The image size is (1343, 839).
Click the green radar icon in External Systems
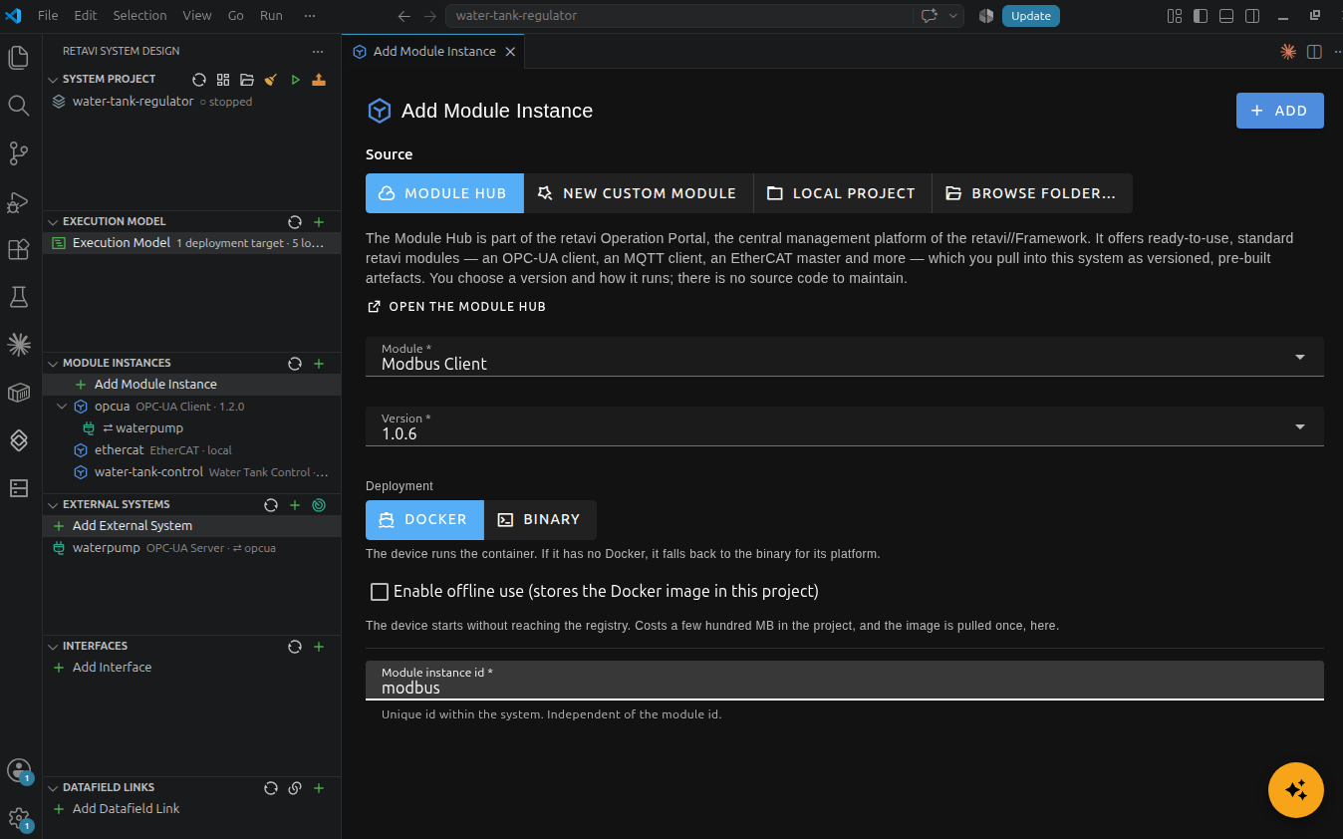coord(319,505)
